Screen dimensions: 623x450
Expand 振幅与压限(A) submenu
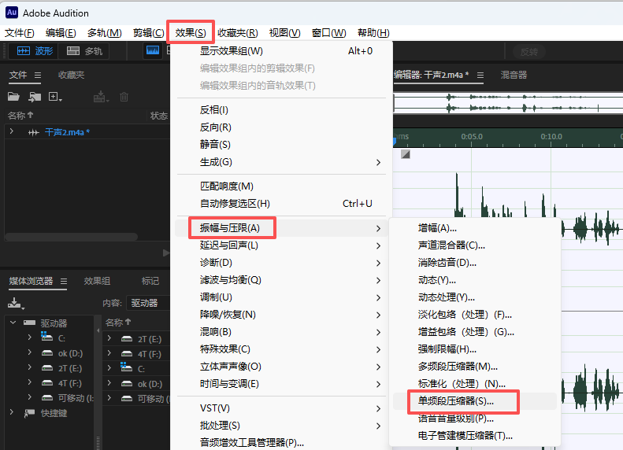(x=281, y=228)
